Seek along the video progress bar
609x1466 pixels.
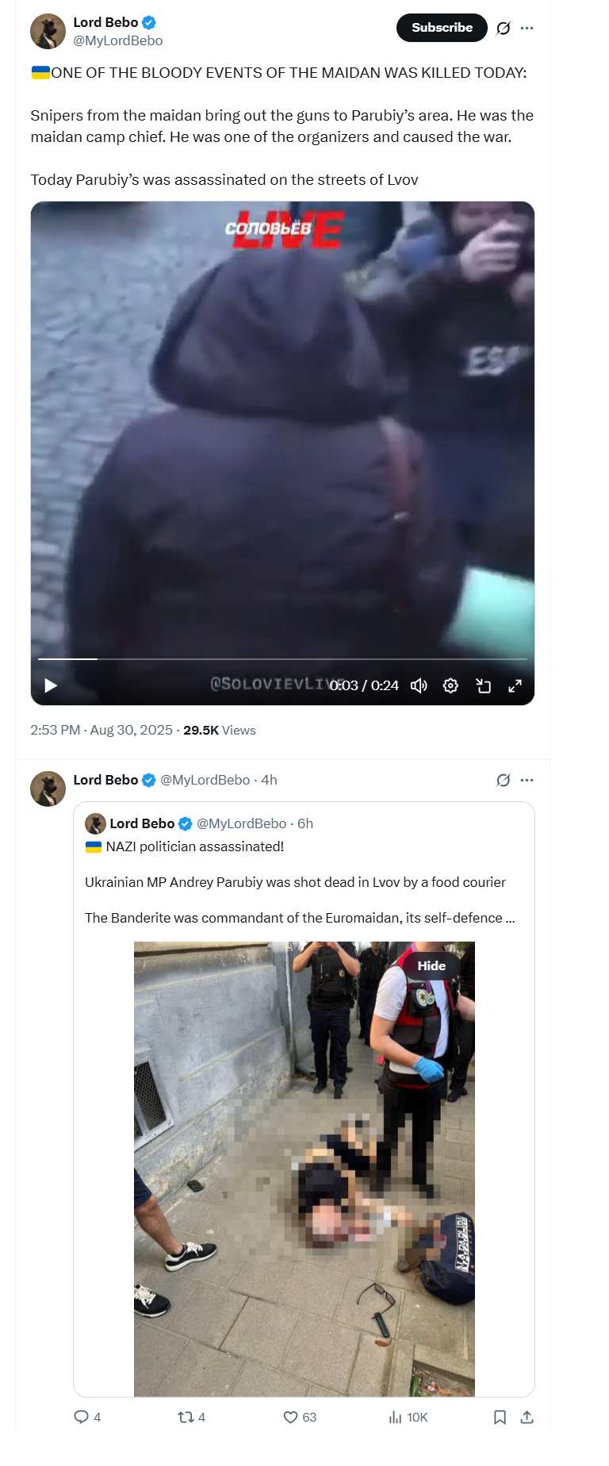tap(282, 658)
